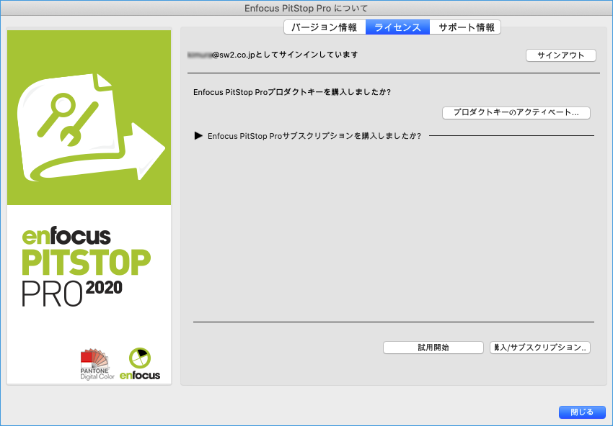Click the window title Enfocus PitStop Pro について
The image size is (613, 426).
[306, 8]
